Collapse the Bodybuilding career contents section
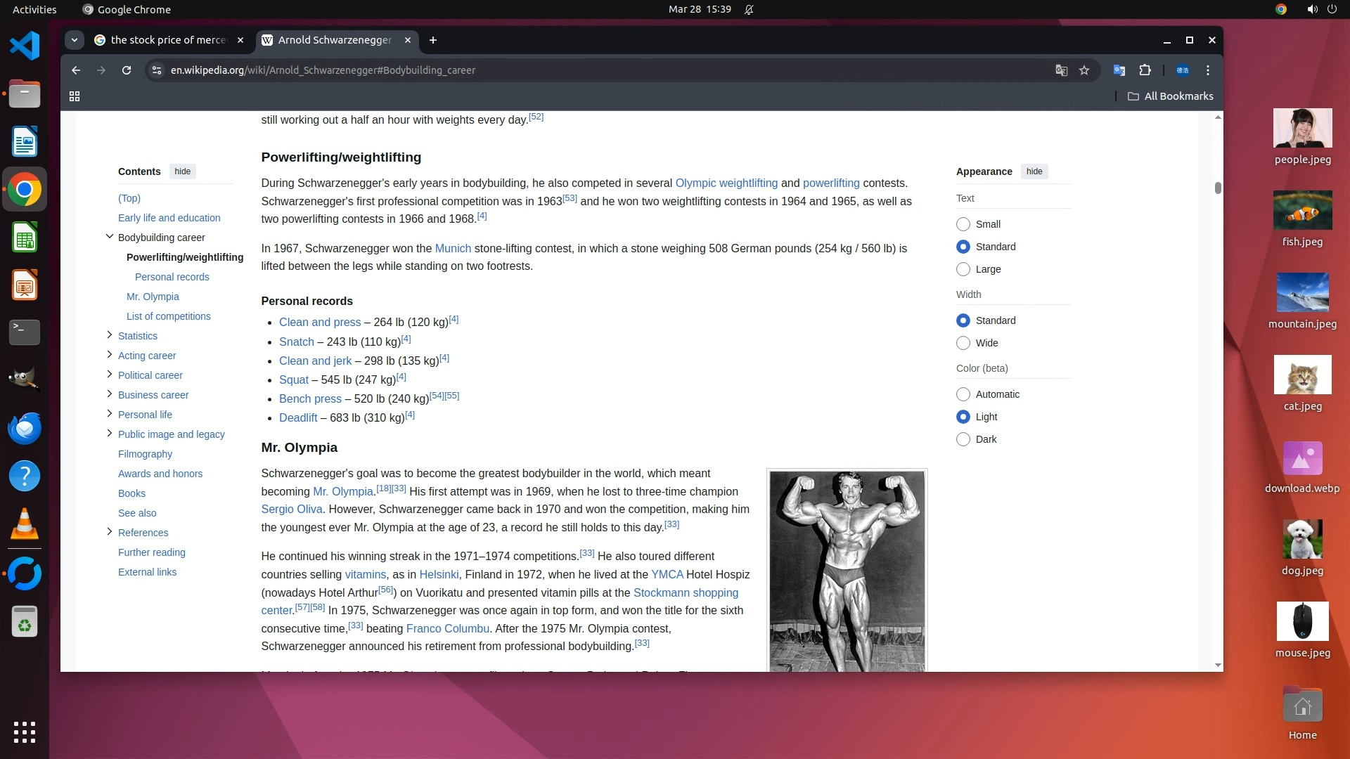This screenshot has height=759, width=1350. tap(109, 237)
